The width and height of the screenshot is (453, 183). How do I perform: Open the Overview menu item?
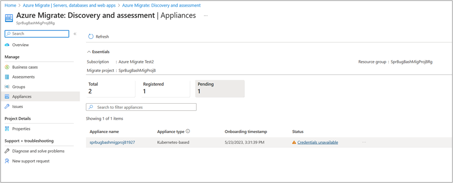pos(20,45)
